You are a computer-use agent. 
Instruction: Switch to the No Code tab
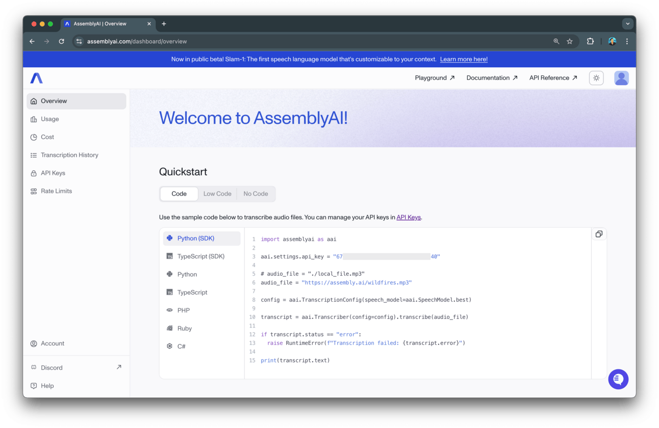tap(256, 194)
